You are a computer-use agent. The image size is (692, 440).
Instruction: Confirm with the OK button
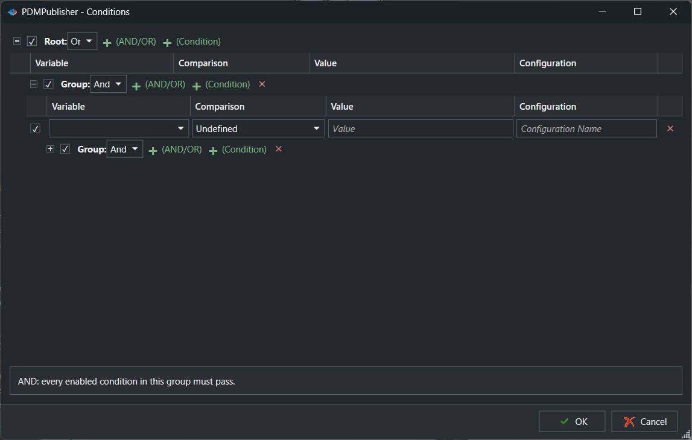pos(572,421)
